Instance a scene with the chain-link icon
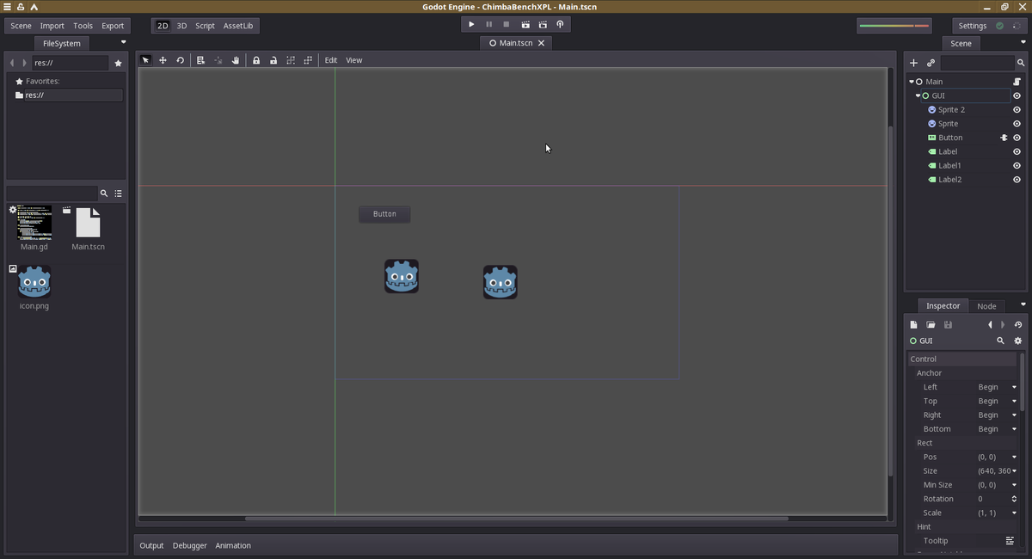1032x559 pixels. [x=931, y=63]
